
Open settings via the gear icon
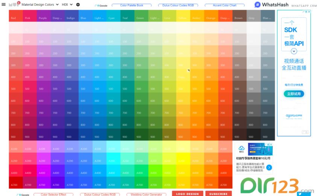tap(78, 5)
